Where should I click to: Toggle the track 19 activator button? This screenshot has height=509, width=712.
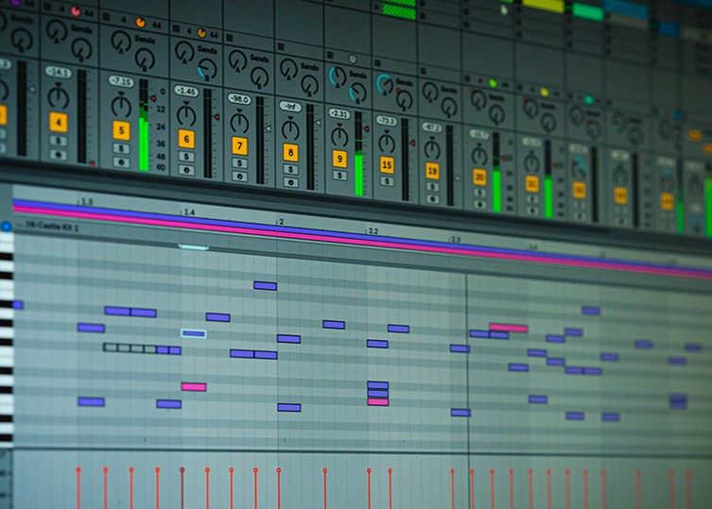[432, 171]
